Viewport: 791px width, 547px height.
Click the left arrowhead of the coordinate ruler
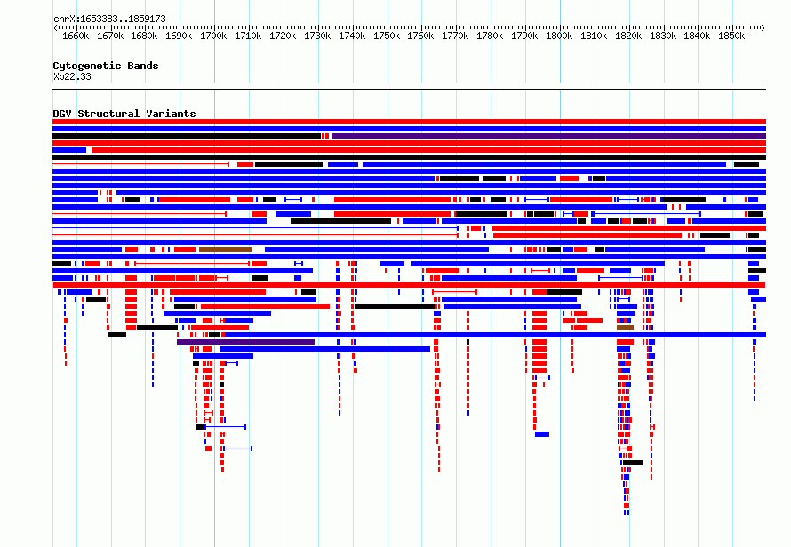[55, 28]
